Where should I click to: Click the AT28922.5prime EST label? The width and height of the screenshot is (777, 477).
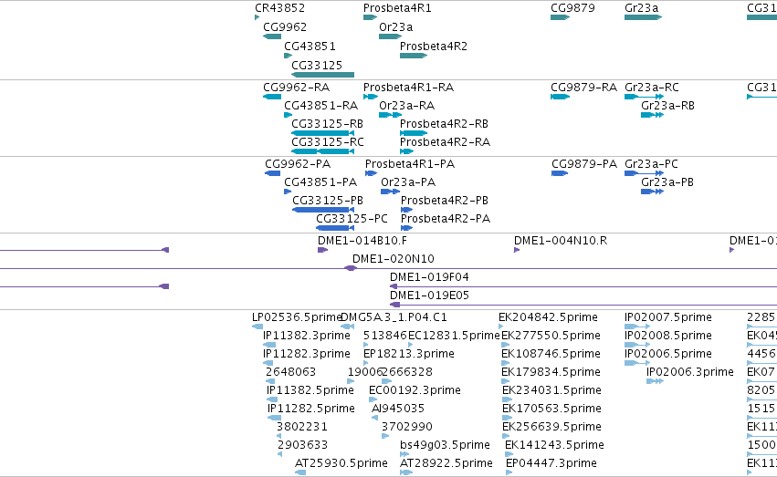(x=446, y=463)
